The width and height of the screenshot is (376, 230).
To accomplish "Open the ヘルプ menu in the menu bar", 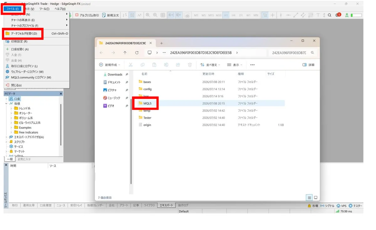I will [x=60, y=9].
